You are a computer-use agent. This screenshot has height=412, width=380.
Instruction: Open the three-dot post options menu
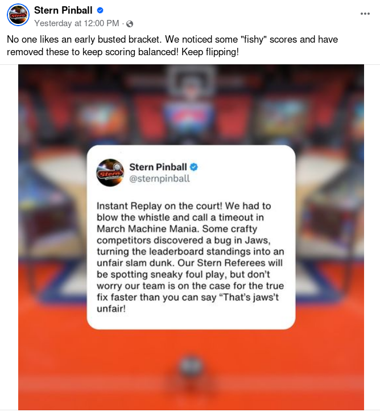[365, 14]
